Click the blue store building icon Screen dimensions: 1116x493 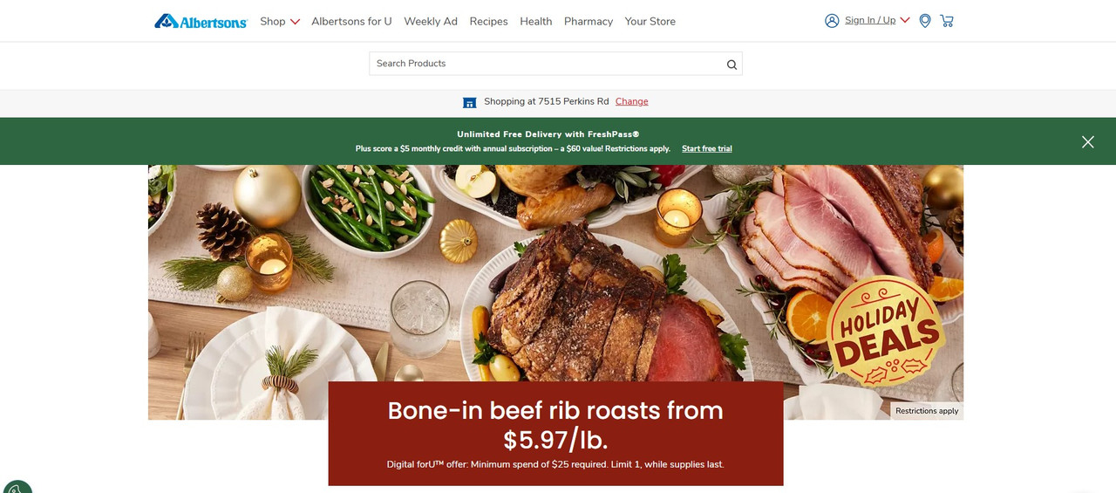coord(469,102)
